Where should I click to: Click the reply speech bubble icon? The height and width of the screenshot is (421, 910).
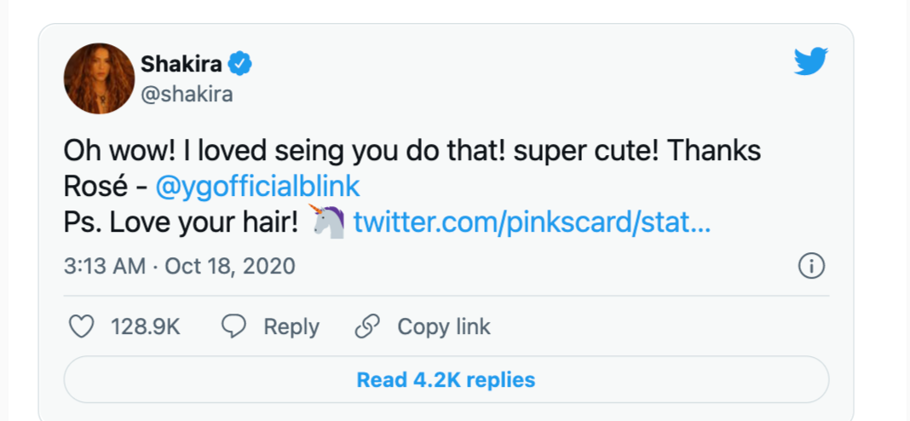[x=233, y=327]
